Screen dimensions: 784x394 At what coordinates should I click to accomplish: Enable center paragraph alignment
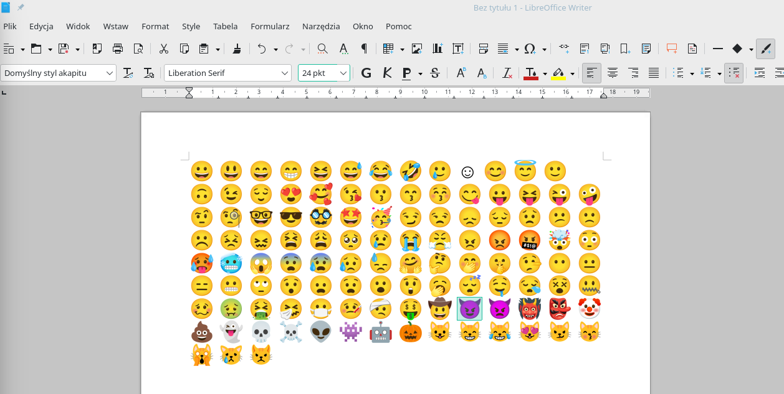pos(613,73)
